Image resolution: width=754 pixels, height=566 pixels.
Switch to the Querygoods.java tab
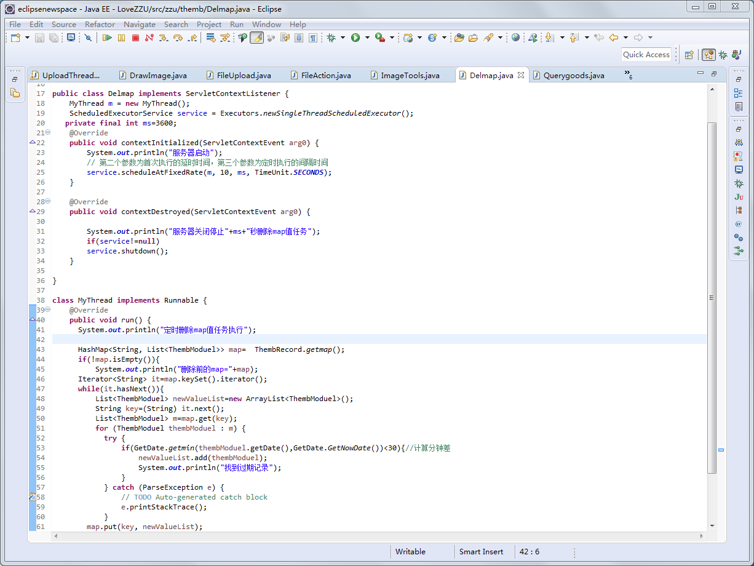pos(569,76)
